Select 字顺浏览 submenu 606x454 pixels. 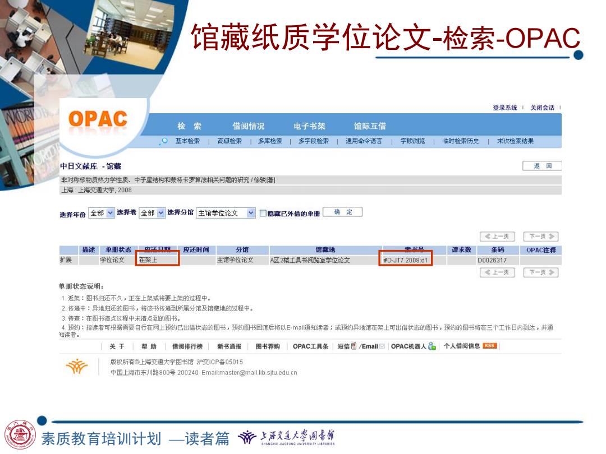tap(412, 141)
